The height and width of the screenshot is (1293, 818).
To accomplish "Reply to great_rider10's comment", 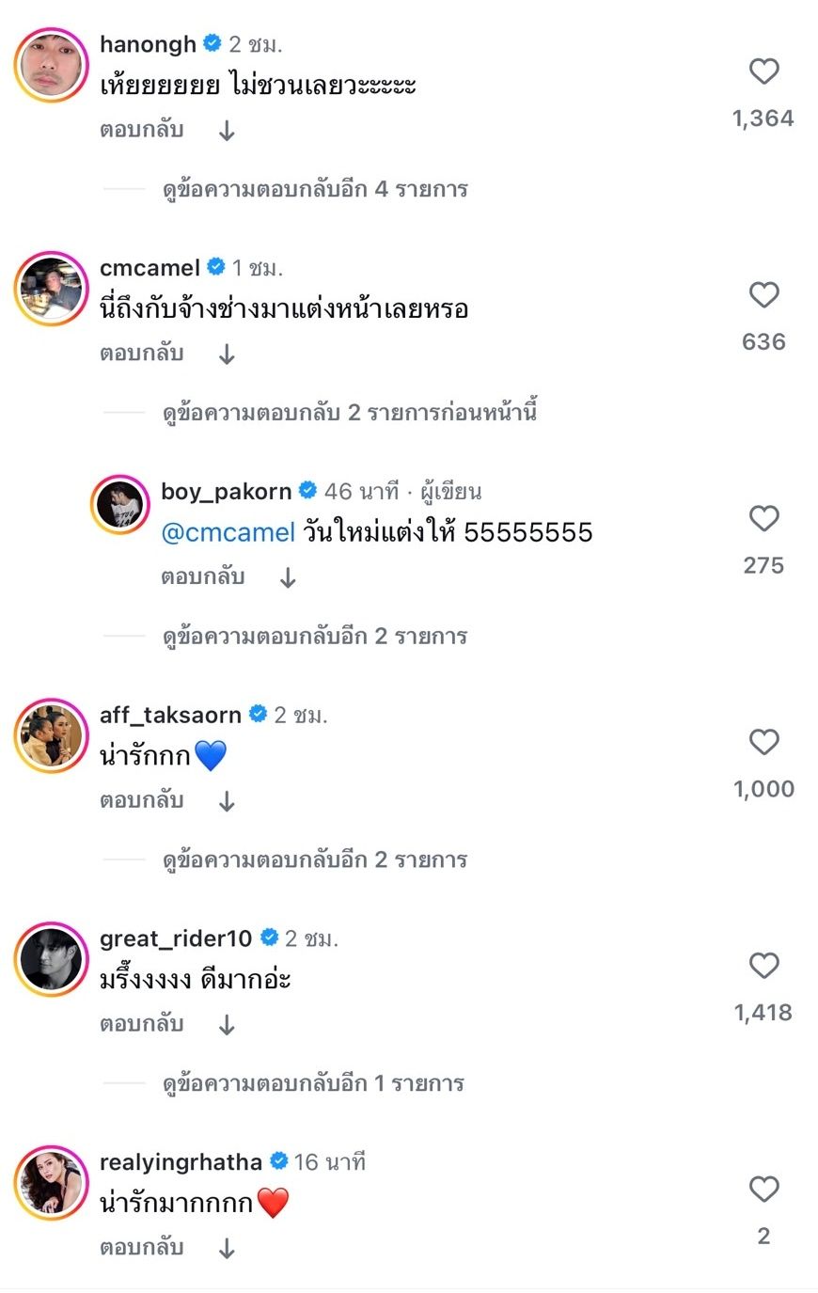I will (141, 1024).
